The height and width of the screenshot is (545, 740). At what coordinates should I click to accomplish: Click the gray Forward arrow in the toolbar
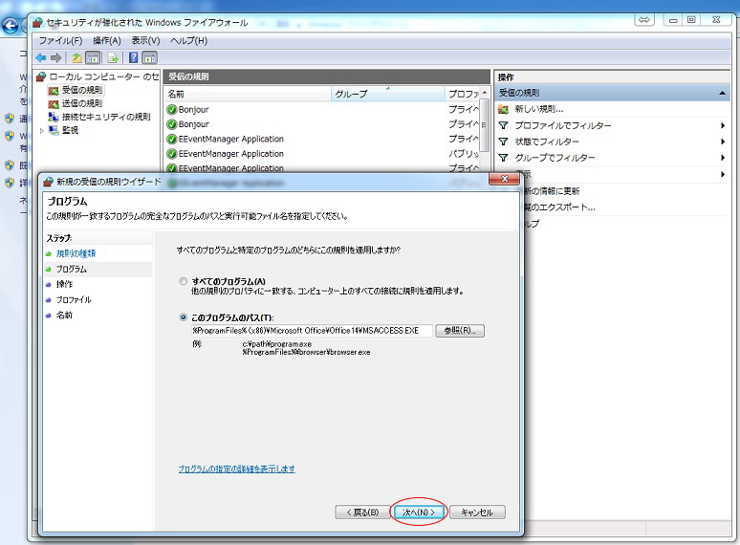point(55,58)
